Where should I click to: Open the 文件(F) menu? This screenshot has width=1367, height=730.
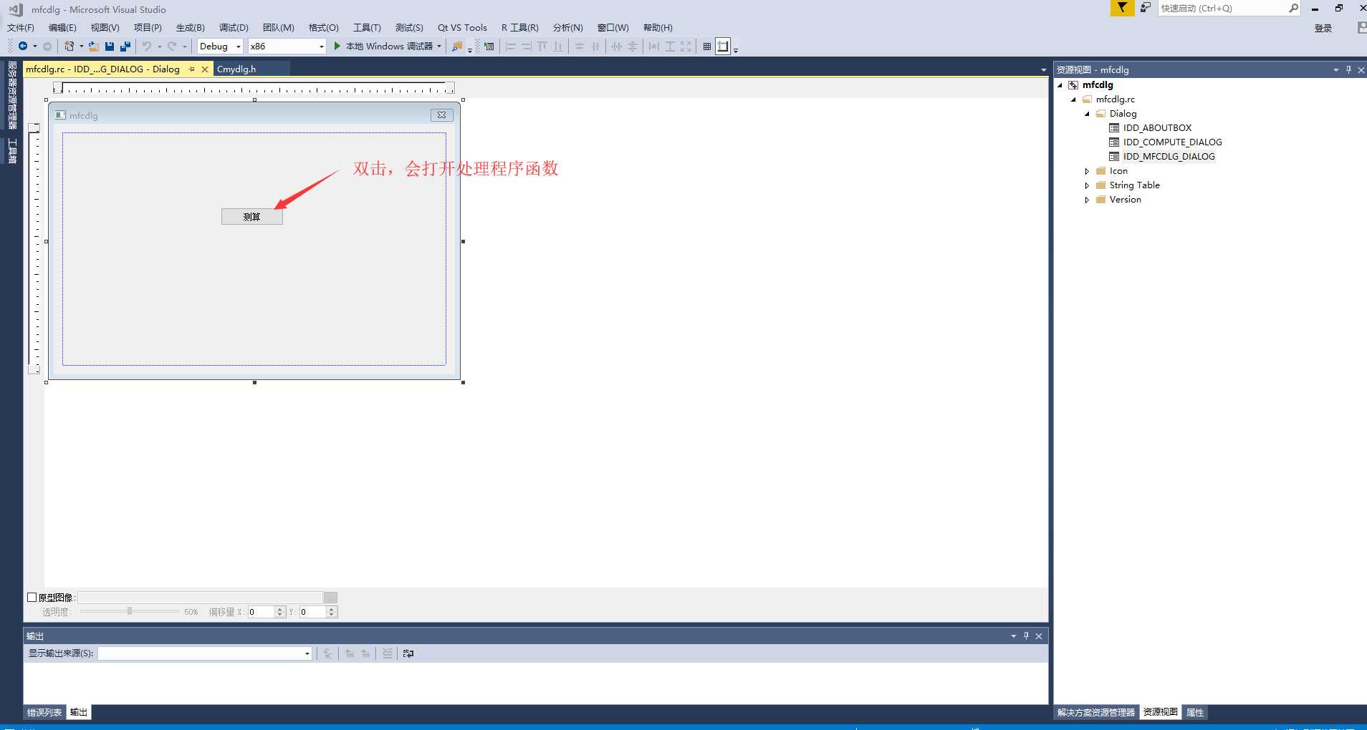21,28
